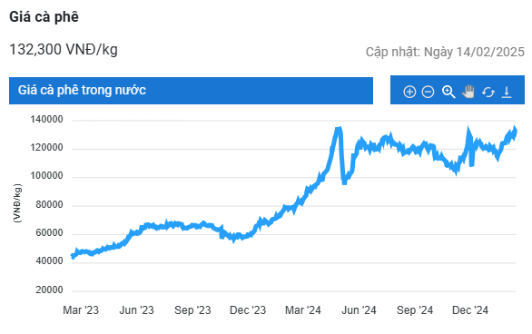Click the Mar '23 x-axis label
The width and height of the screenshot is (532, 334).
click(81, 309)
